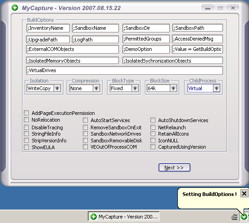Toggle RetainAllIcons checkbox
The image size is (249, 223).
coord(153,134)
